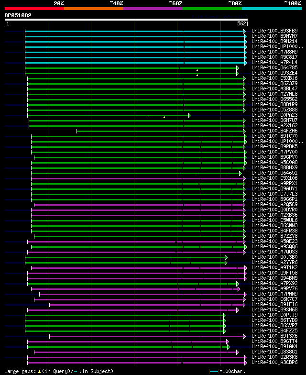Open hit UniRef100_B9SFB9
Image resolution: width=306 pixels, height=375 pixels.
(274, 31)
